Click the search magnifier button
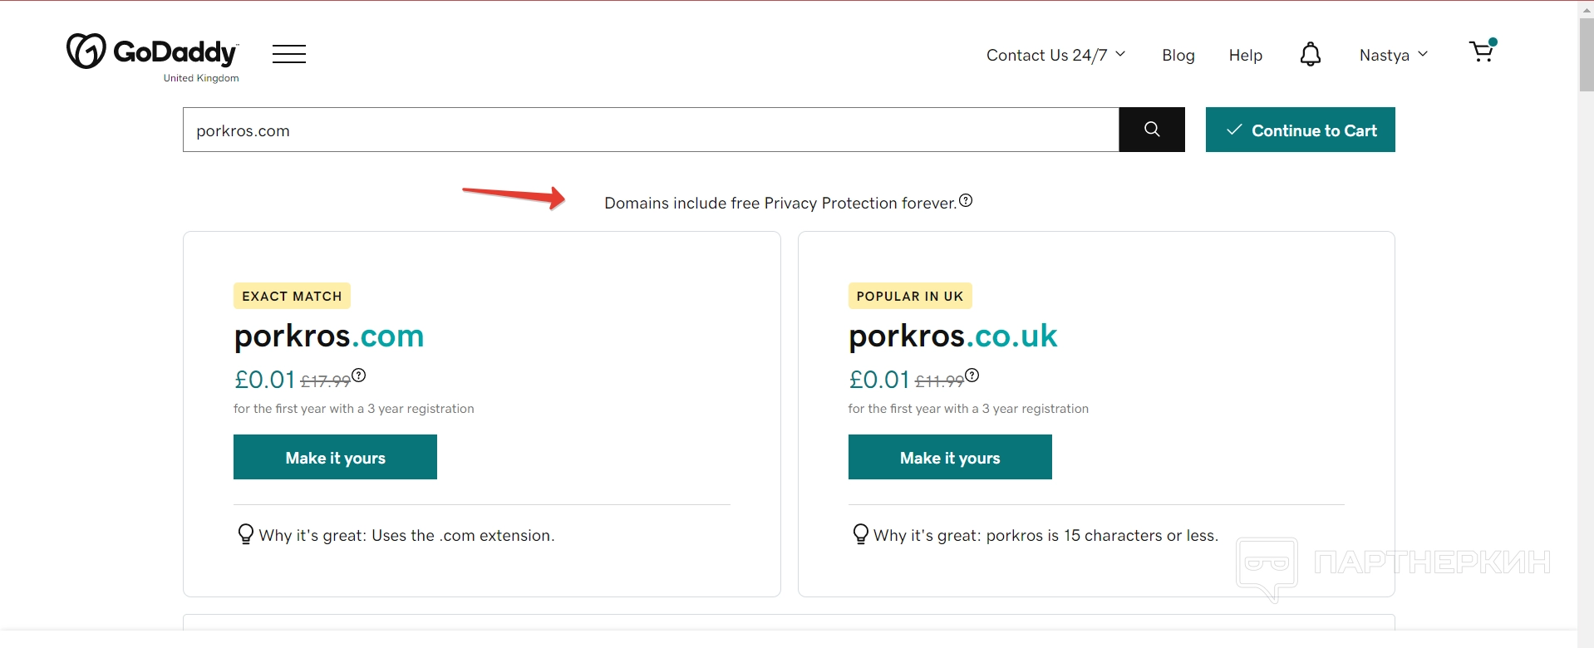This screenshot has width=1594, height=648. pyautogui.click(x=1152, y=130)
